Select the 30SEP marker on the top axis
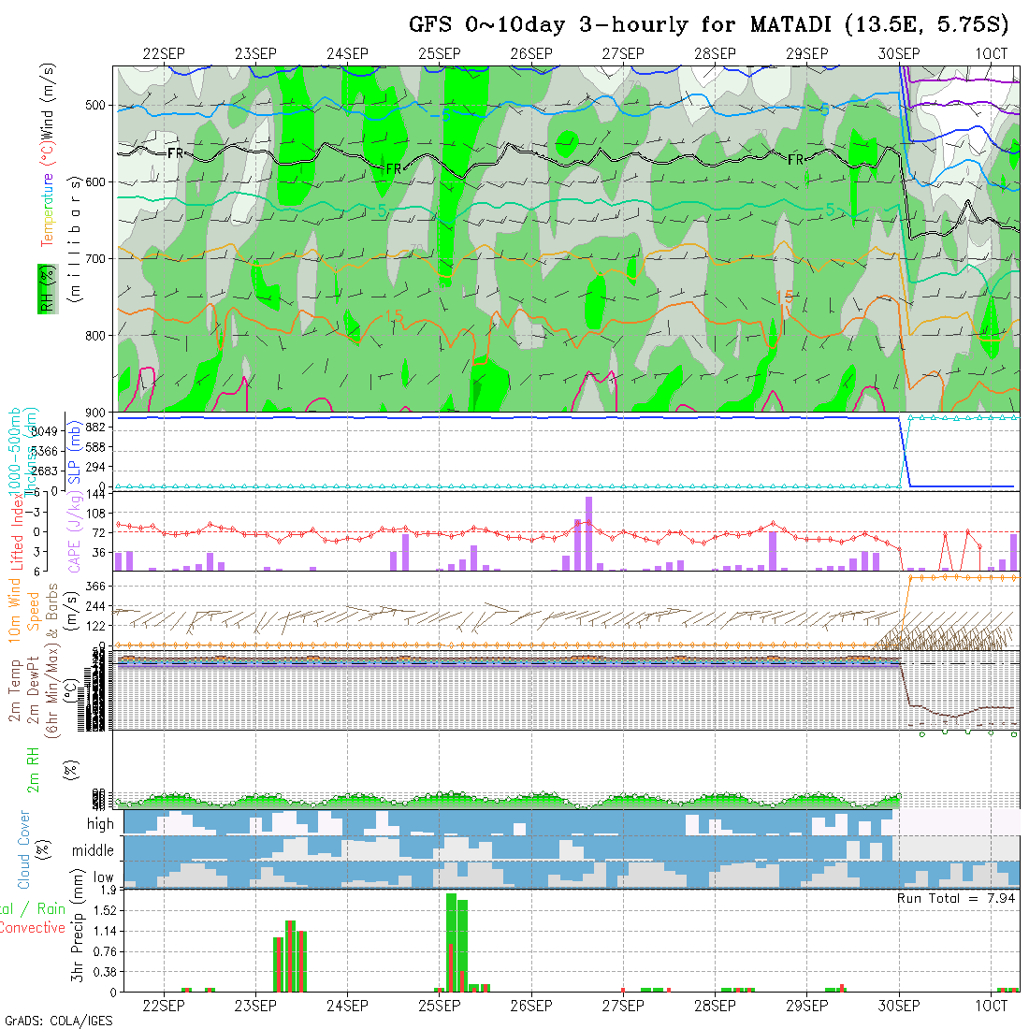1029x1029 pixels. click(899, 53)
